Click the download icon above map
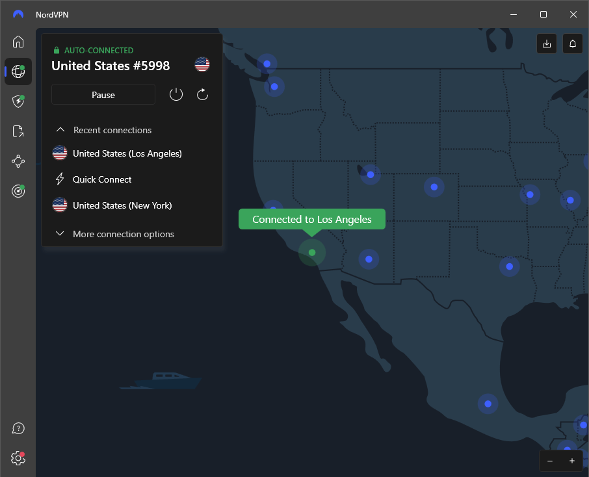 (x=547, y=44)
